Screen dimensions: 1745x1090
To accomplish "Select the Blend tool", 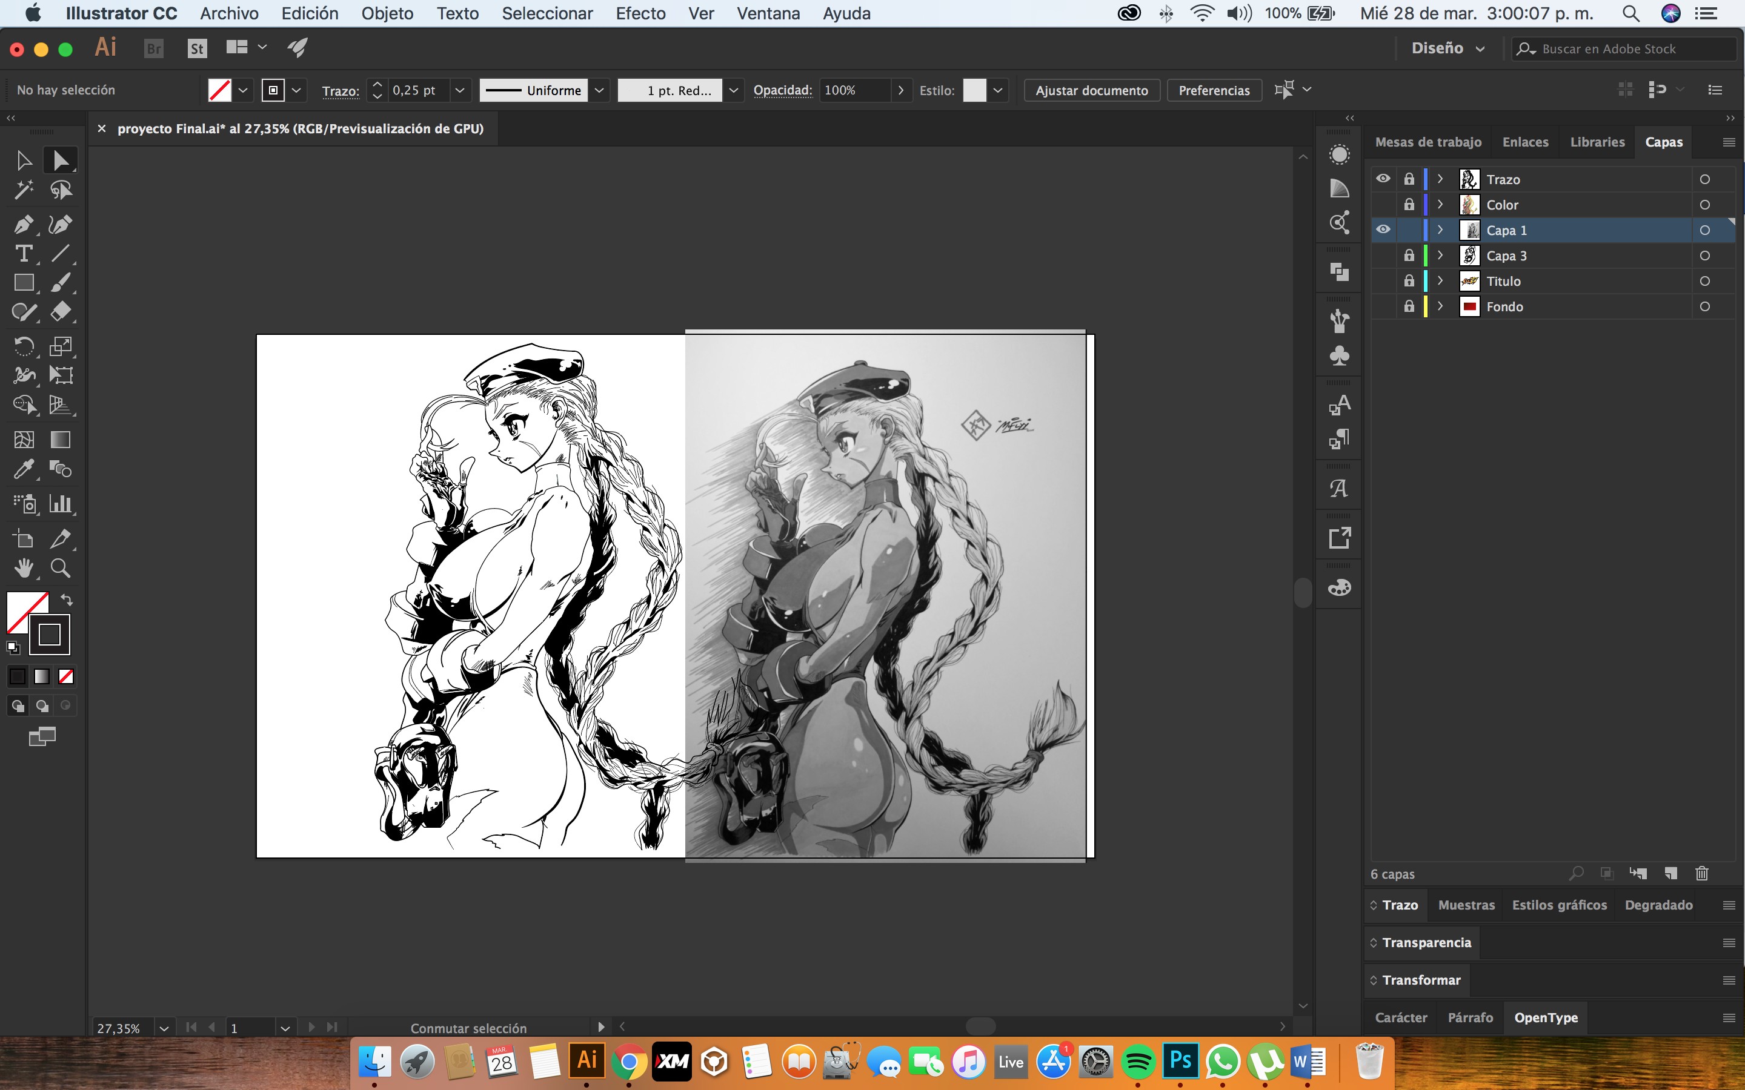I will tap(61, 469).
